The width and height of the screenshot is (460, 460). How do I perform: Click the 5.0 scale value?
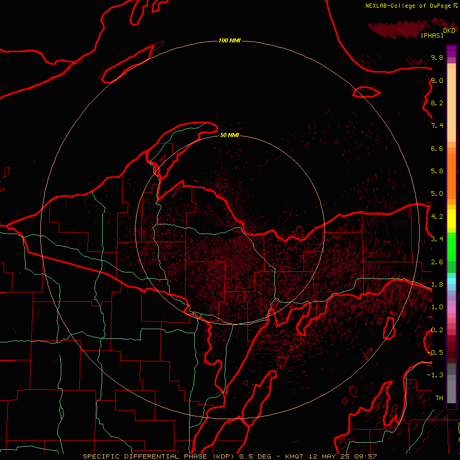pyautogui.click(x=437, y=194)
